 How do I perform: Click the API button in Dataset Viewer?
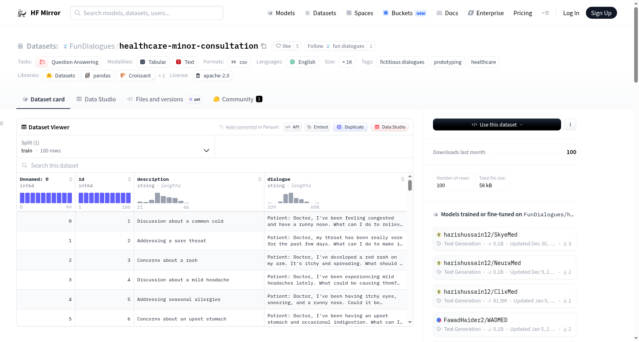point(292,127)
